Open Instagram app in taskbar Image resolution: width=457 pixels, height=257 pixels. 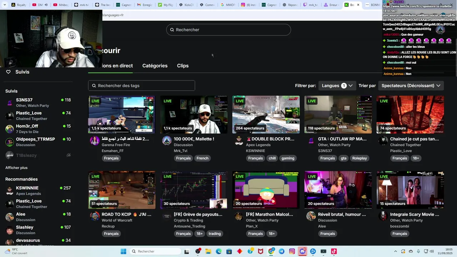tap(292, 251)
